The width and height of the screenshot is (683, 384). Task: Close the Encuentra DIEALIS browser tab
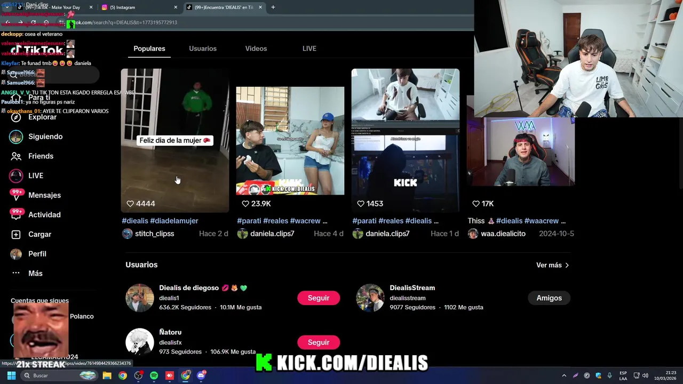tap(260, 7)
